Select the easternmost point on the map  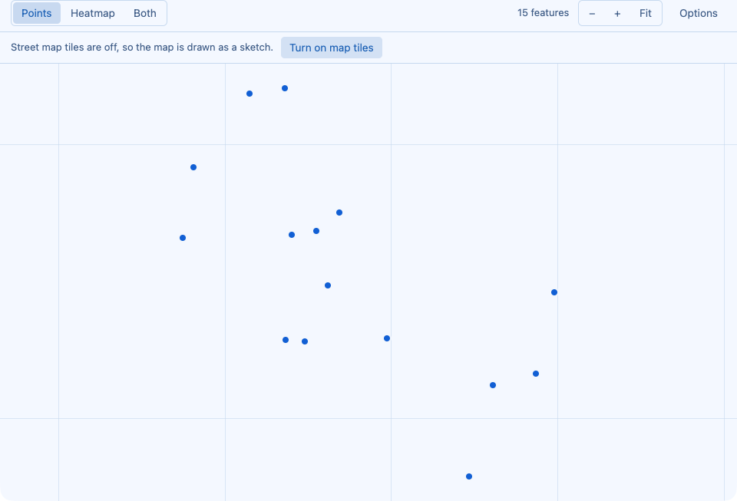(x=554, y=292)
